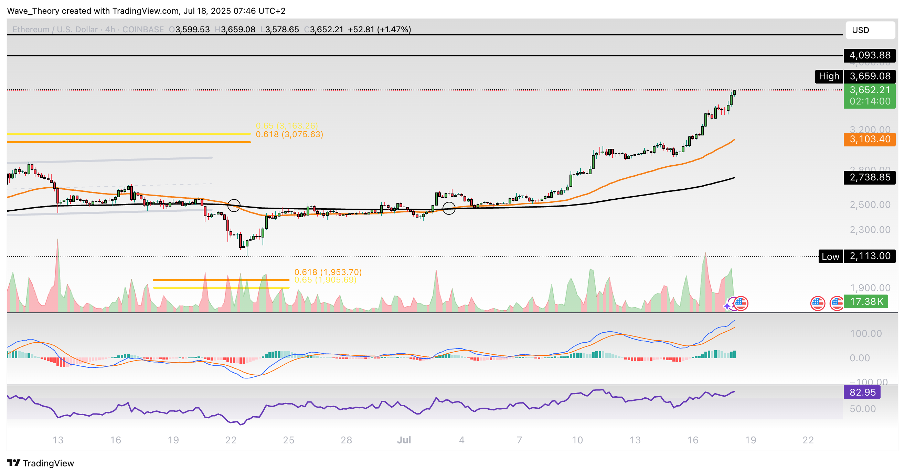Click the Jul marker on the time axis

(404, 440)
